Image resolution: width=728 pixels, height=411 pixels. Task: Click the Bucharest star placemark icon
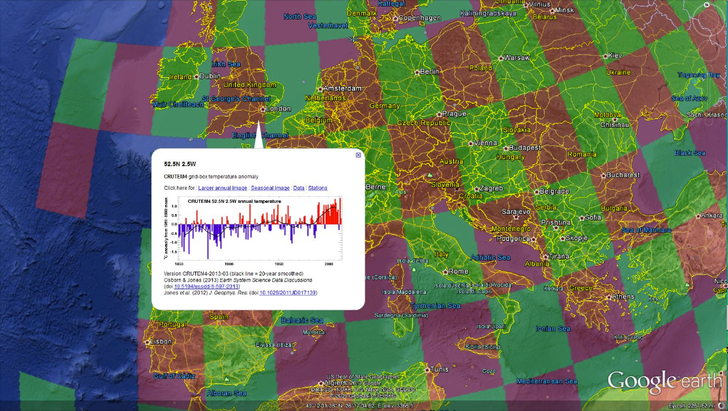coord(602,175)
